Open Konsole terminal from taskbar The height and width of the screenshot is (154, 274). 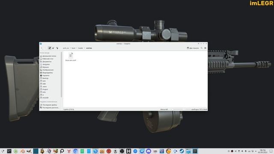(x=195, y=151)
